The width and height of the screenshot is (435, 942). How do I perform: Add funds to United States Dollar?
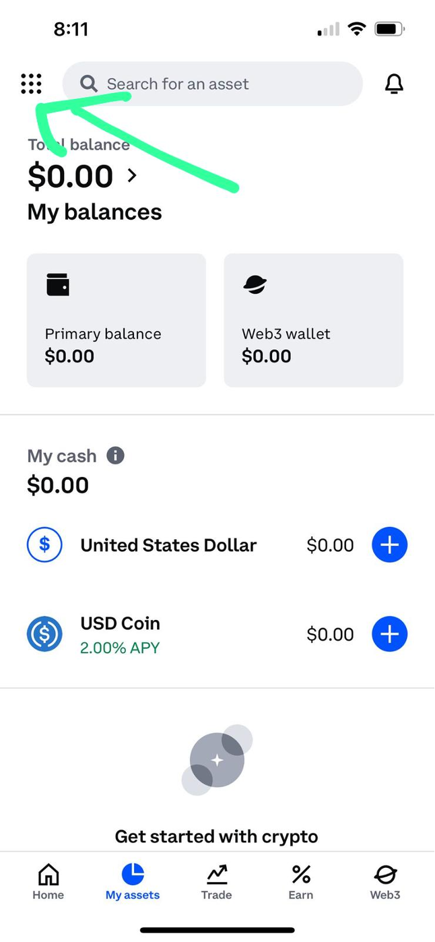click(x=390, y=544)
